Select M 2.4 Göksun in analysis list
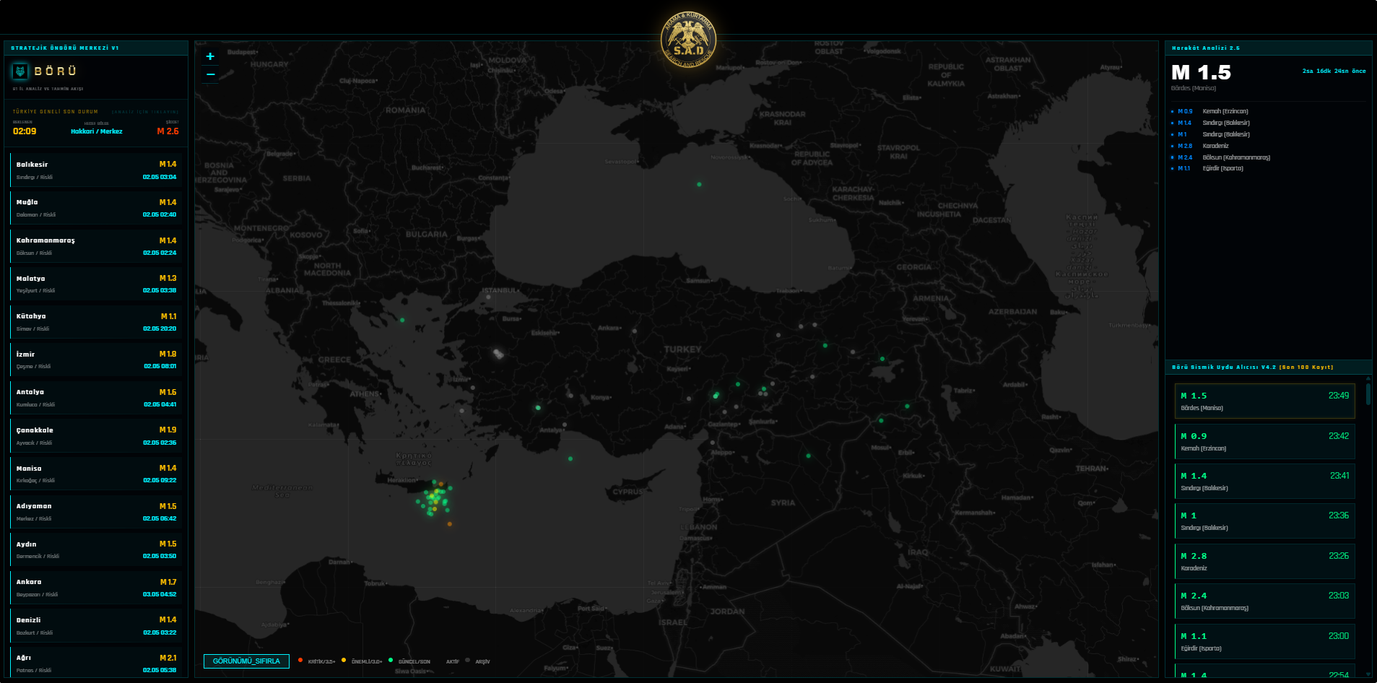 1223,157
